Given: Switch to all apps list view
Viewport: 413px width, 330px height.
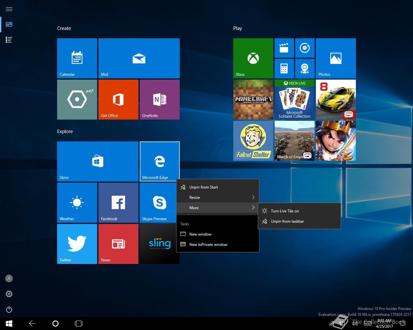Looking at the screenshot, I should 9,40.
